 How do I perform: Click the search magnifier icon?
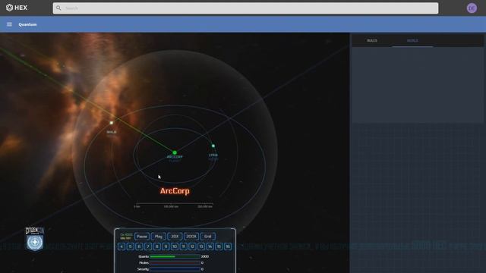click(x=58, y=8)
